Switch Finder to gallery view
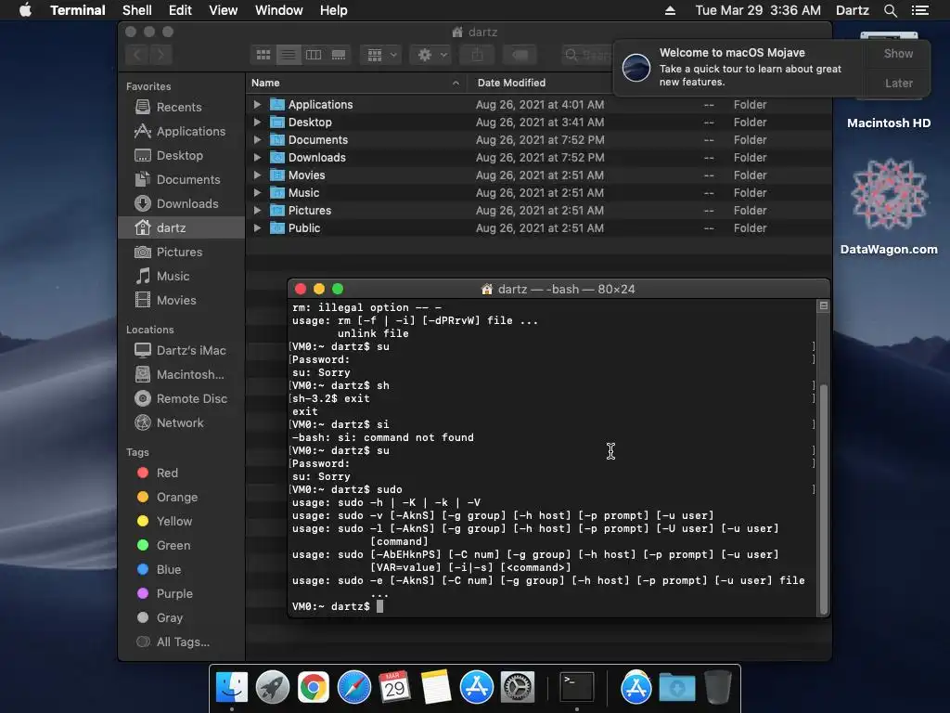 [x=338, y=55]
